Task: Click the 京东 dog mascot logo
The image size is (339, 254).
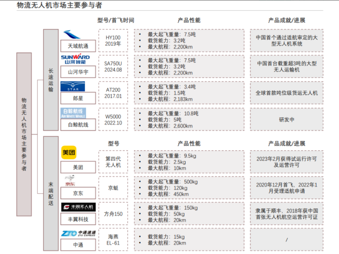Action: [x=70, y=181]
